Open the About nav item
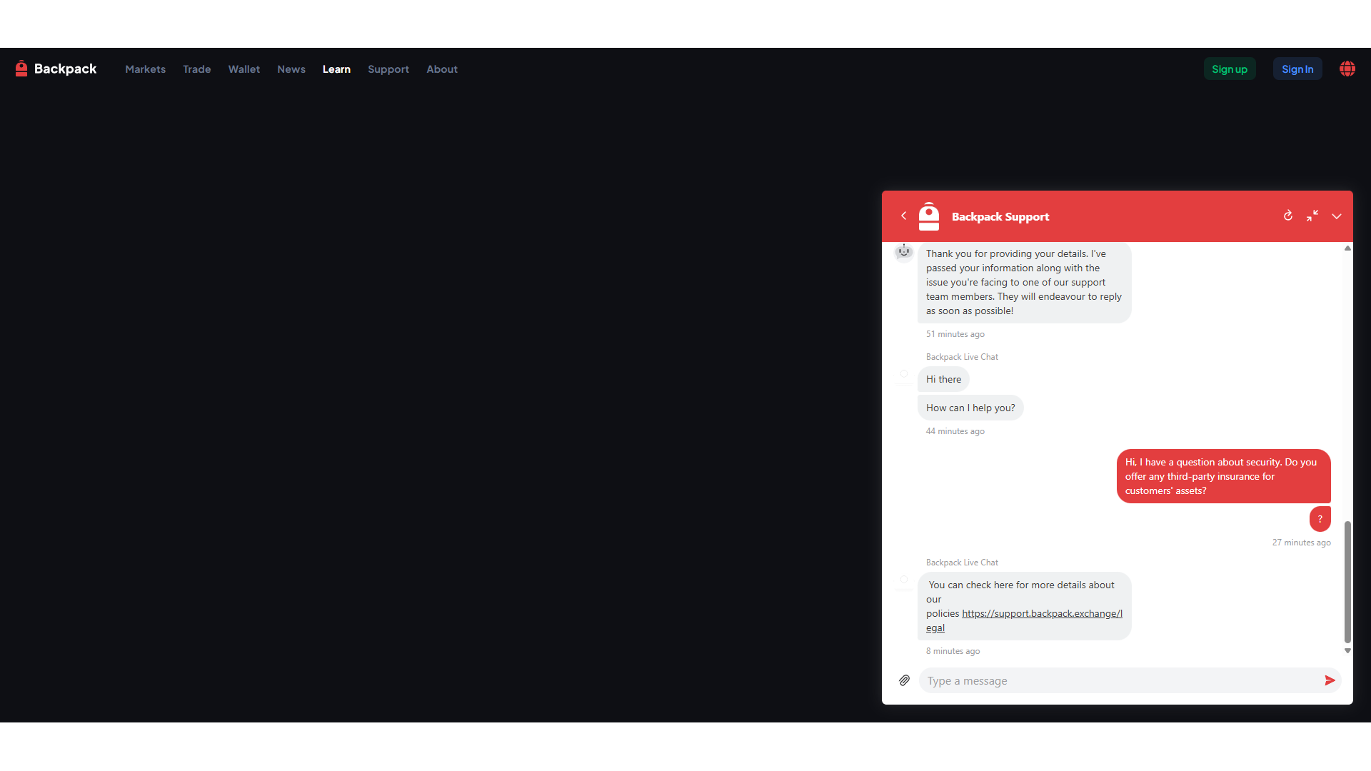This screenshot has height=771, width=1371. 442,69
